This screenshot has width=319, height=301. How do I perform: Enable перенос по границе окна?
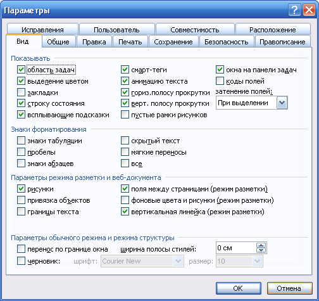(21, 249)
